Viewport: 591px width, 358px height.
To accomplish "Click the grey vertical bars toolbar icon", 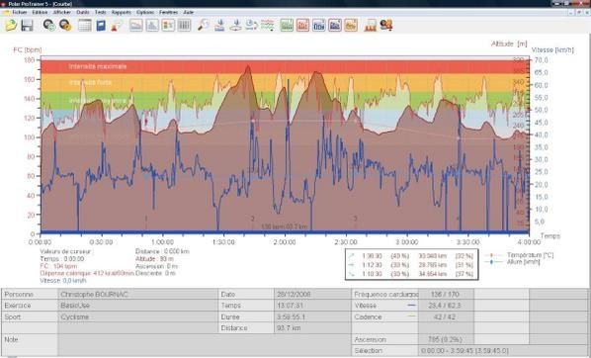I will pyautogui.click(x=184, y=26).
